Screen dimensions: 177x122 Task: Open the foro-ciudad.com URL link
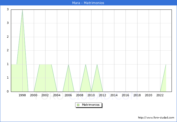click(x=156, y=118)
